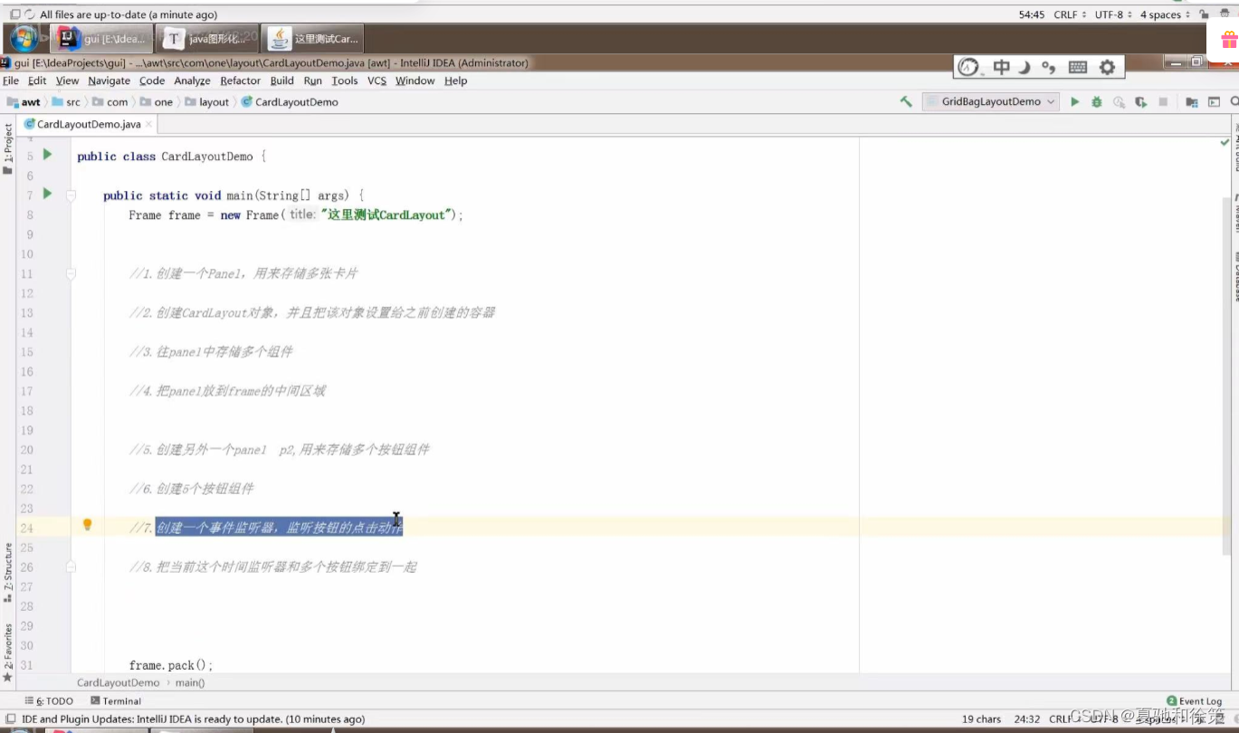Screen dimensions: 1239x733
Task: Toggle the soft keyboard icon in IME bar
Action: 1078,67
